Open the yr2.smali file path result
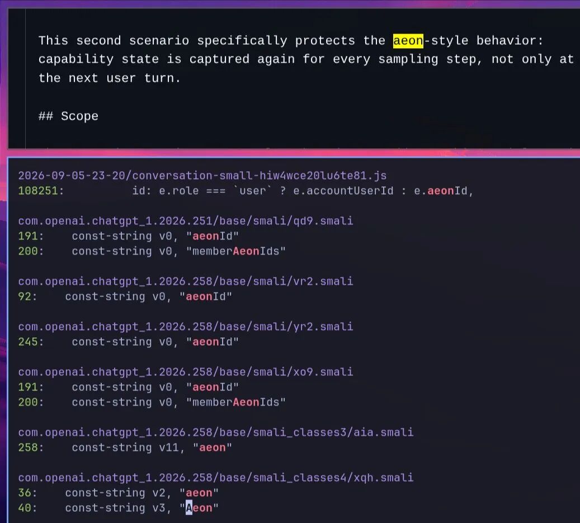 coord(186,327)
